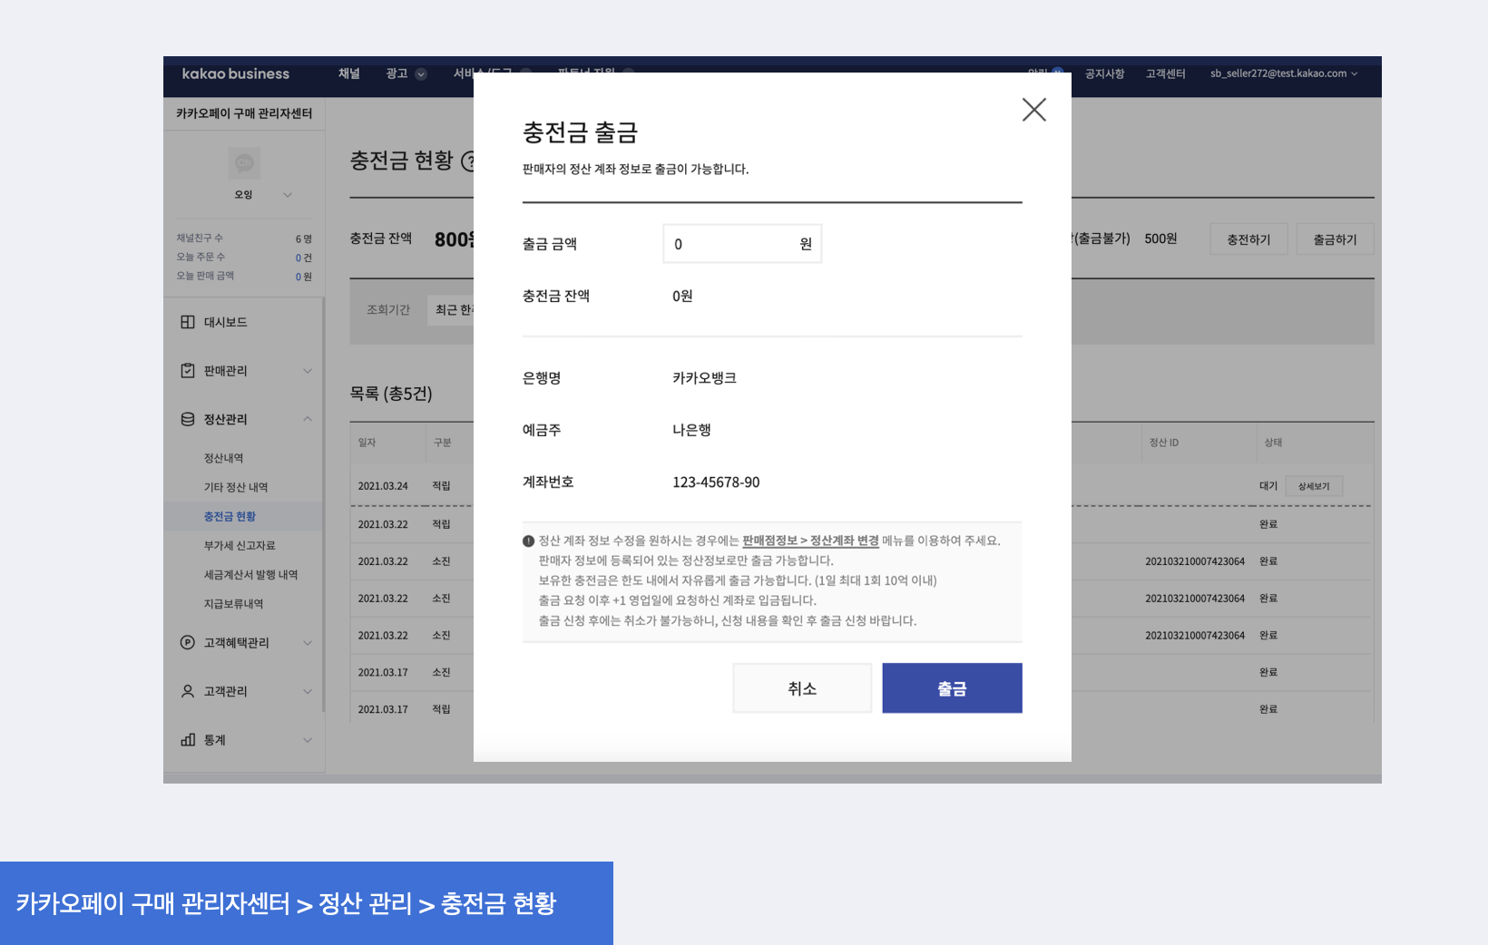Collapse the 정산관리 chevron
Screen dimensions: 1488x945
[x=308, y=419]
